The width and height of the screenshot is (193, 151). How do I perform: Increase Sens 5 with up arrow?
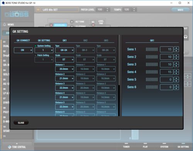[x=176, y=78]
